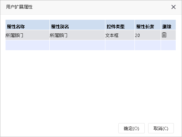This screenshot has width=182, height=137.
Task: Click the empty 属性长度 cell in new row
Action: point(148,45)
